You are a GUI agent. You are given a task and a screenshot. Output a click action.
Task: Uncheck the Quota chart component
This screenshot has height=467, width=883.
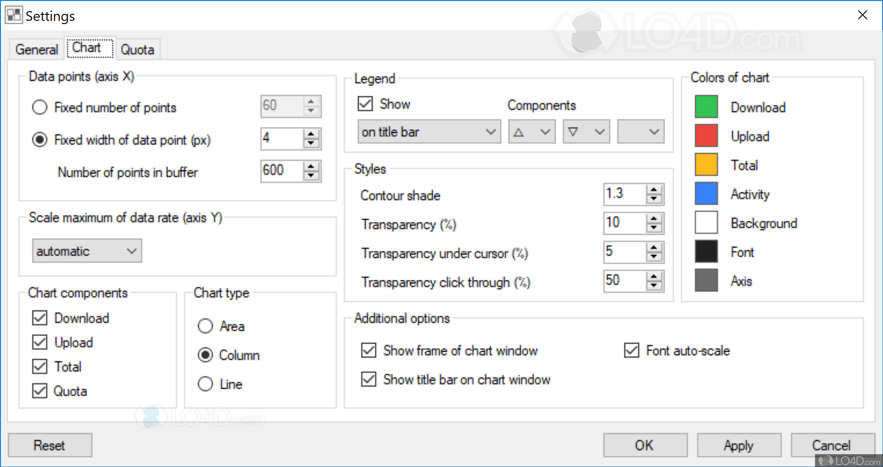pos(40,391)
